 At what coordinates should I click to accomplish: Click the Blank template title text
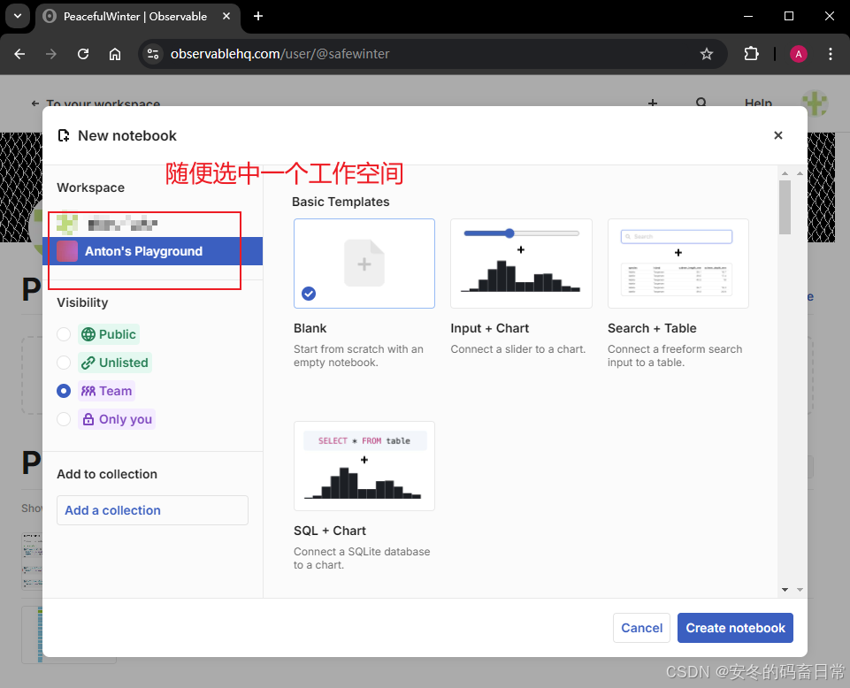[x=310, y=329]
